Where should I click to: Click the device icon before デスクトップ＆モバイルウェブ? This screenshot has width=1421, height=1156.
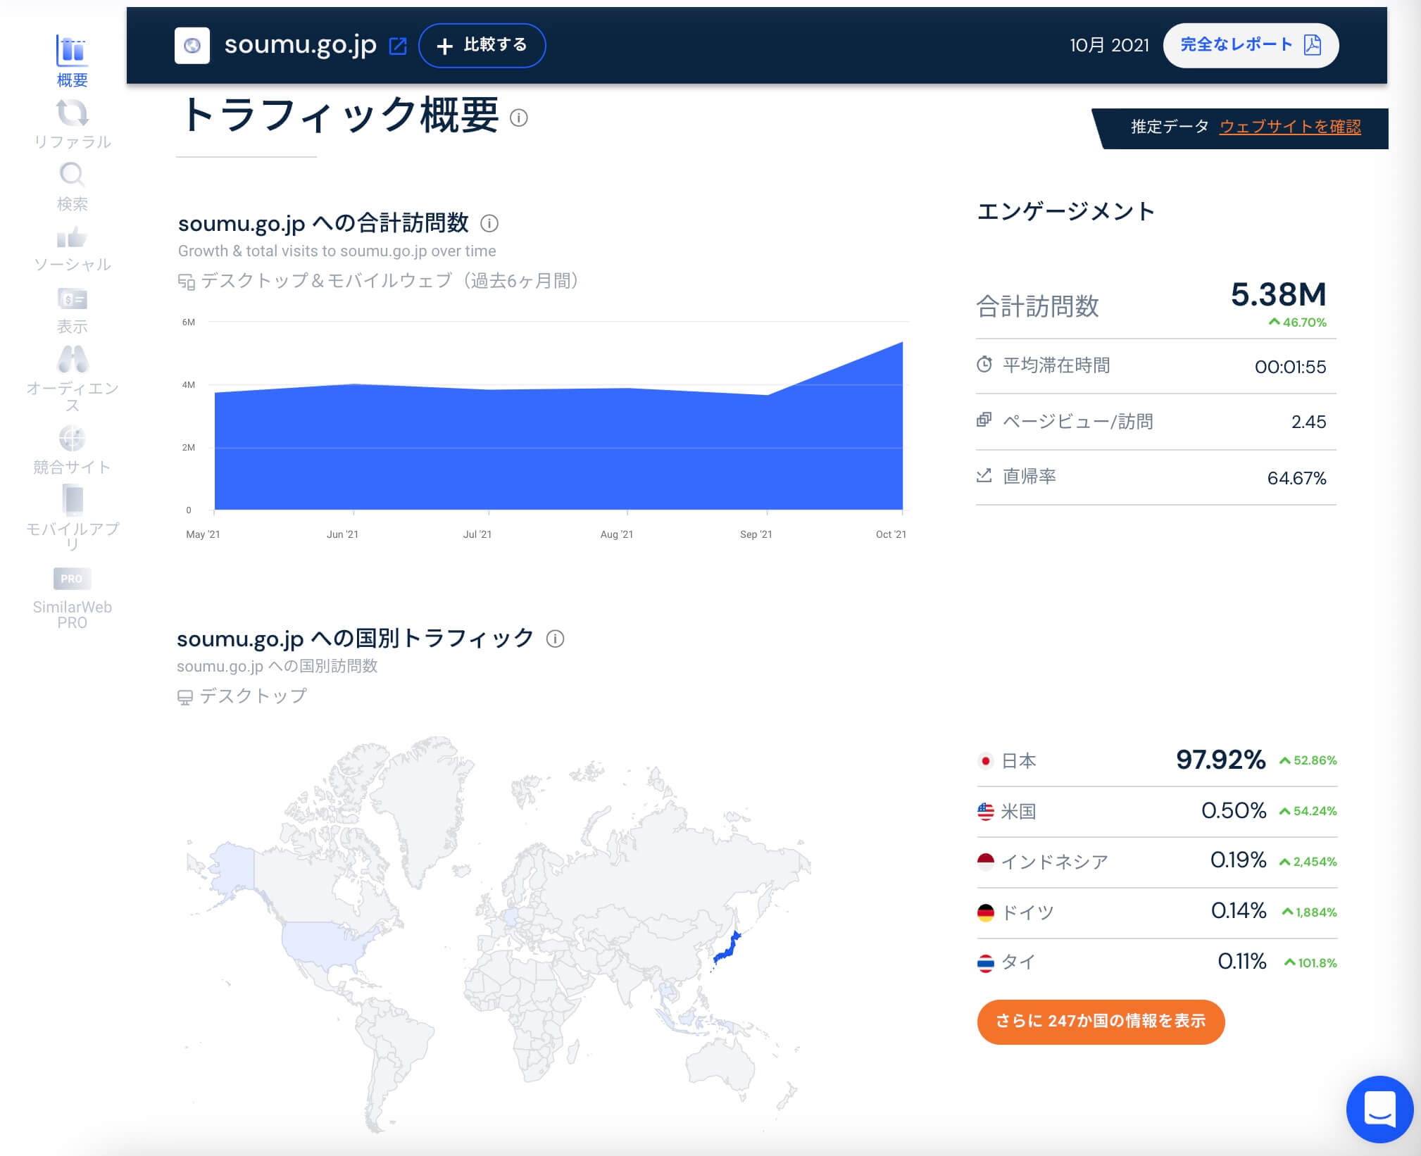click(x=186, y=282)
